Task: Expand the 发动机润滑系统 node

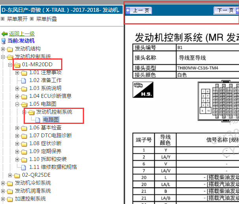Action: pyautogui.click(x=3, y=191)
